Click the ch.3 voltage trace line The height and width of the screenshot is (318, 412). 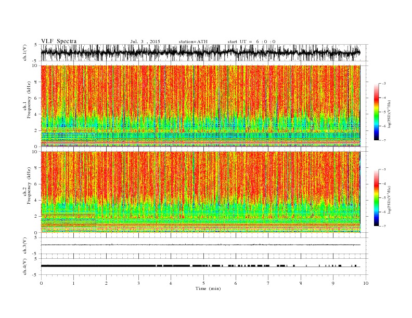point(200,245)
